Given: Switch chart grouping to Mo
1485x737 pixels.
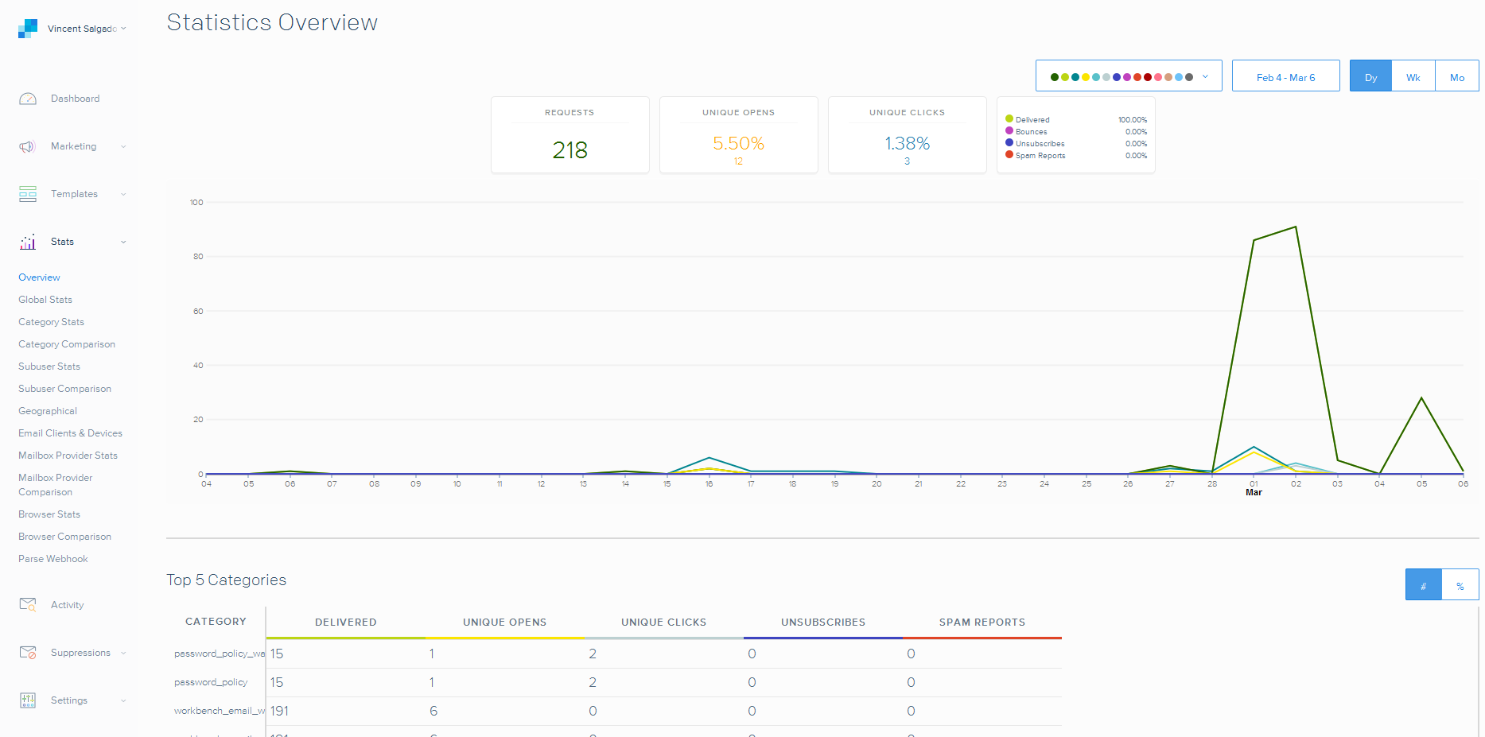Looking at the screenshot, I should [x=1456, y=77].
